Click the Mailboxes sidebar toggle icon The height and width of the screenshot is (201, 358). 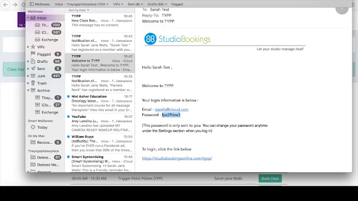[32, 4]
